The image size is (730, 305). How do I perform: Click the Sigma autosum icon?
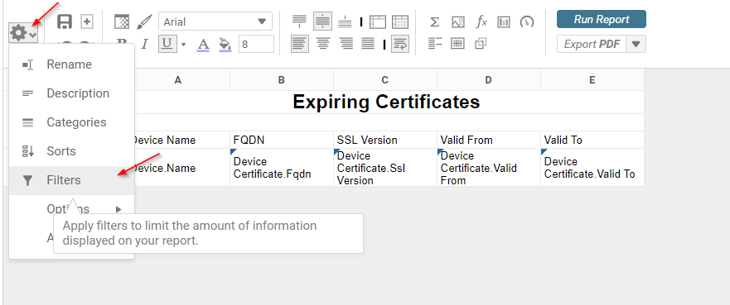click(434, 21)
